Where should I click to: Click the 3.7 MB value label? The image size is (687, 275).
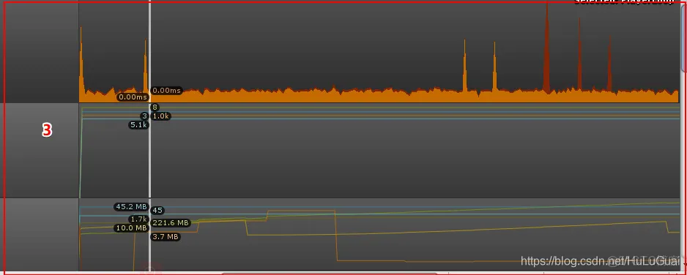[166, 237]
